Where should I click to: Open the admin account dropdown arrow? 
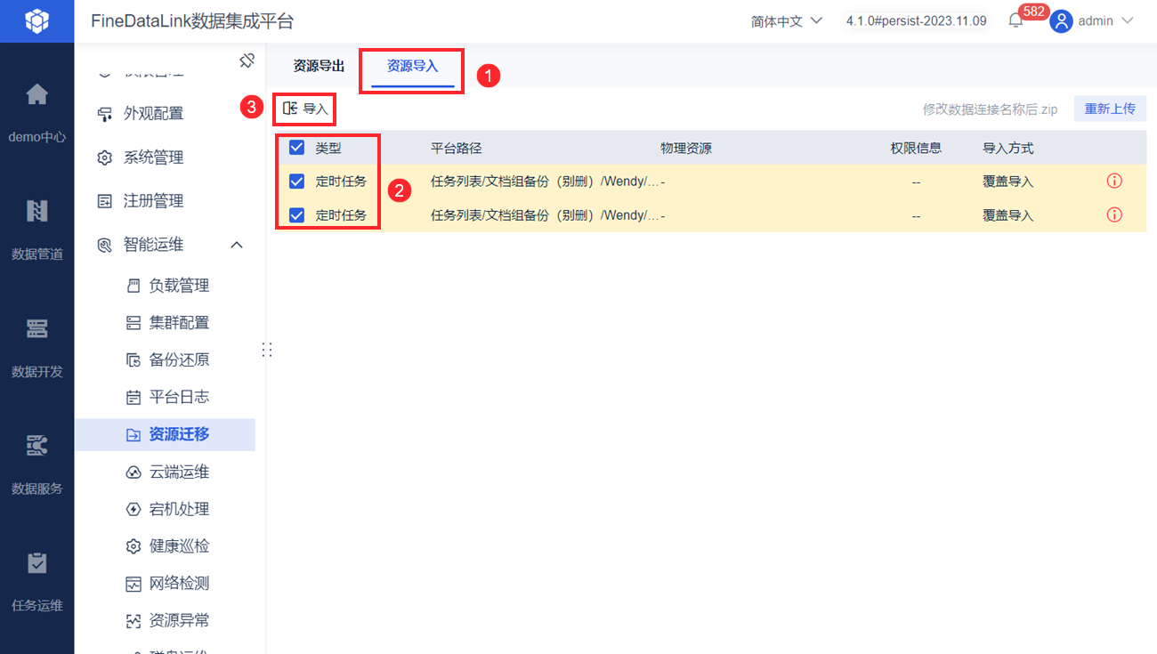click(x=1127, y=20)
